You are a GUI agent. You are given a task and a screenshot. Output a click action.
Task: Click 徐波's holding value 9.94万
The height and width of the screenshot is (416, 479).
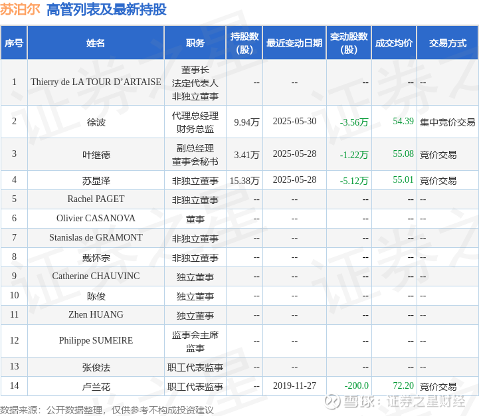[x=246, y=122]
